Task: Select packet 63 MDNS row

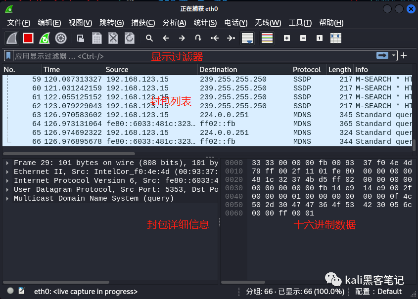Action: 207,115
